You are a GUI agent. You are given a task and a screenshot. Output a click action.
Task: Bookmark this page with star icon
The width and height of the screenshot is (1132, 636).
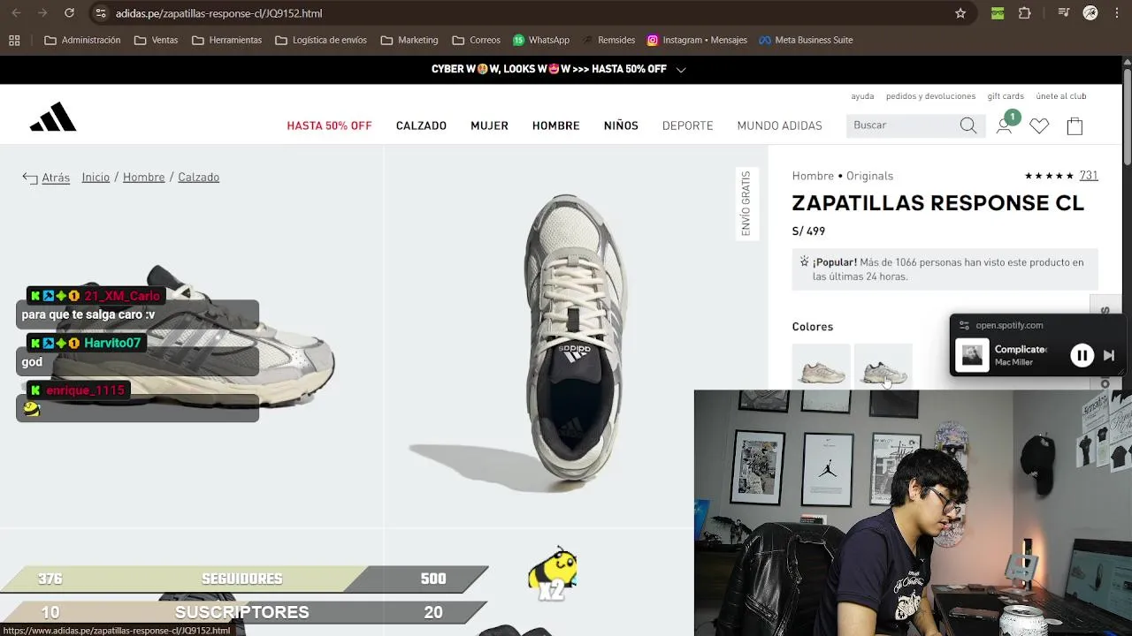point(960,13)
